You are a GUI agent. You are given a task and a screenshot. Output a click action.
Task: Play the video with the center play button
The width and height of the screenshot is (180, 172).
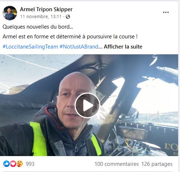pos(87,105)
